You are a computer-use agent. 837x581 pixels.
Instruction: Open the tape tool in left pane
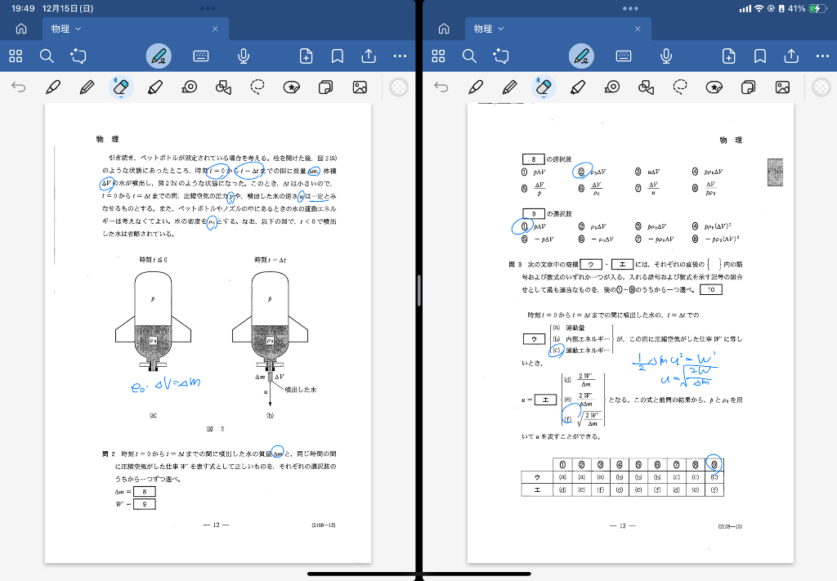tap(190, 87)
